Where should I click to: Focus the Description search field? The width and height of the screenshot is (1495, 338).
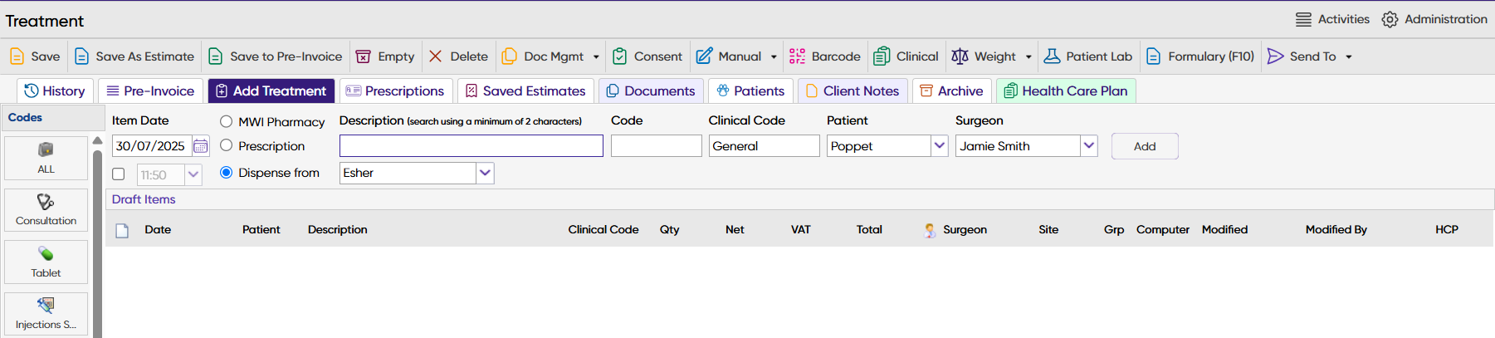pos(471,146)
